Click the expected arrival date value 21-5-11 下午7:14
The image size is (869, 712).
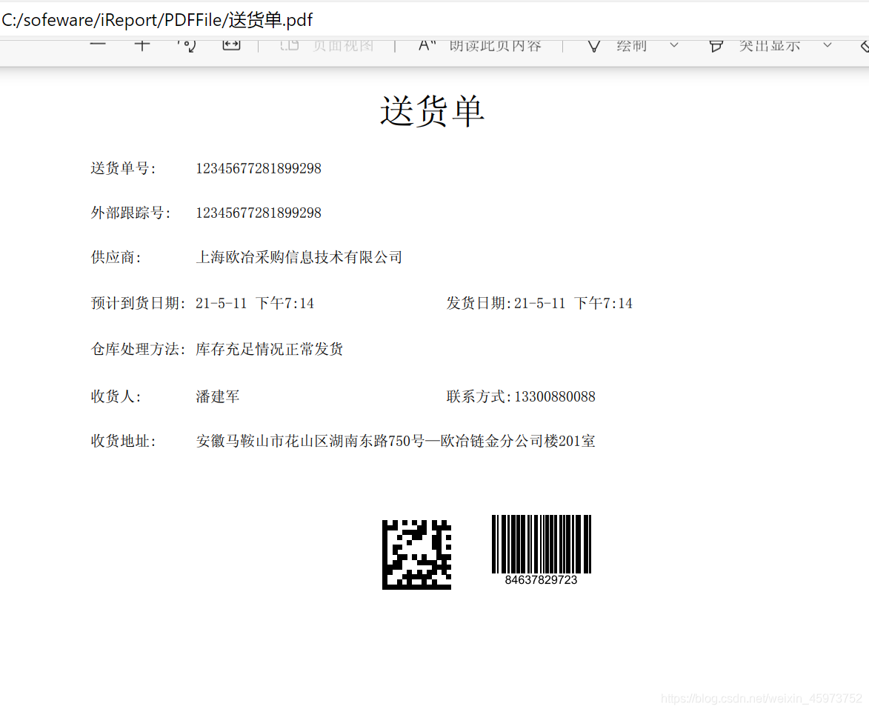click(255, 303)
